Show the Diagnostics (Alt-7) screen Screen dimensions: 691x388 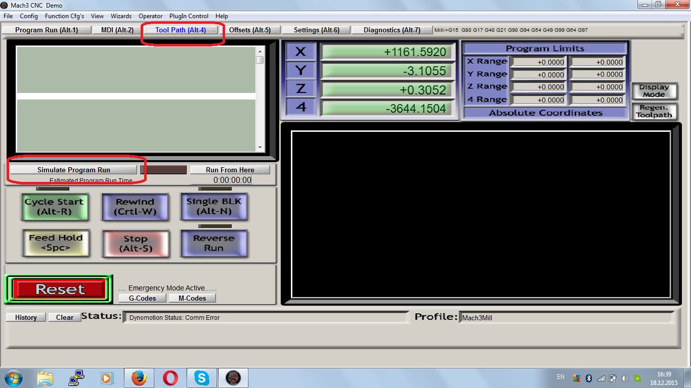click(x=392, y=30)
